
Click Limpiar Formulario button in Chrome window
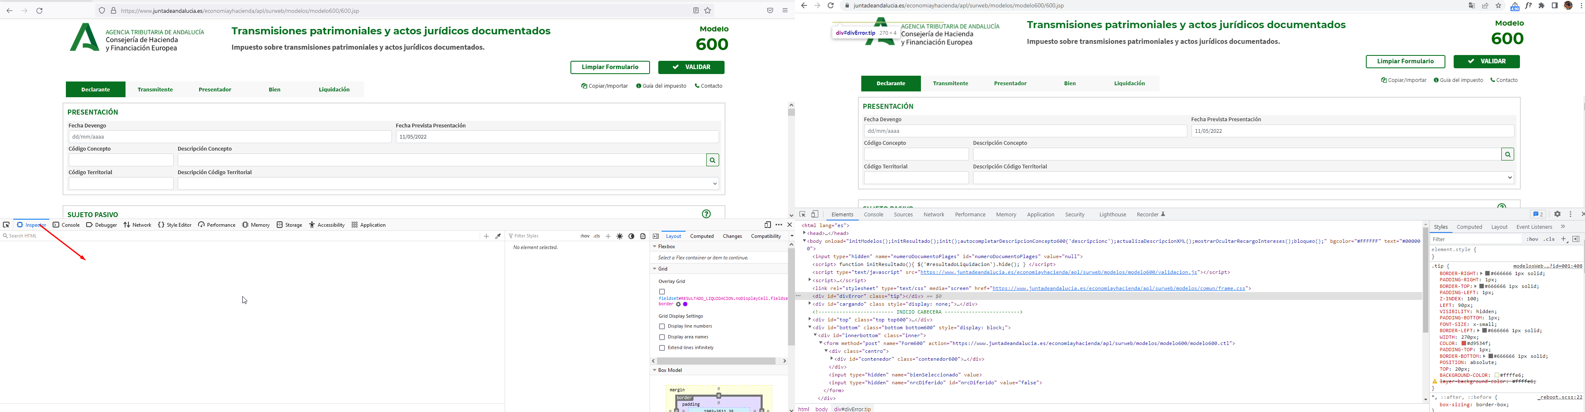(x=1405, y=61)
